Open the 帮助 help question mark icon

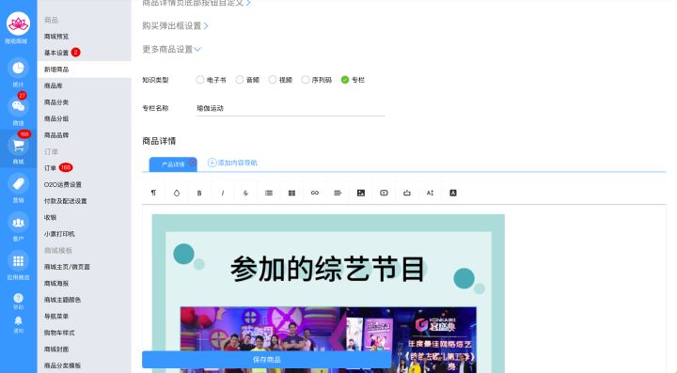[18, 298]
